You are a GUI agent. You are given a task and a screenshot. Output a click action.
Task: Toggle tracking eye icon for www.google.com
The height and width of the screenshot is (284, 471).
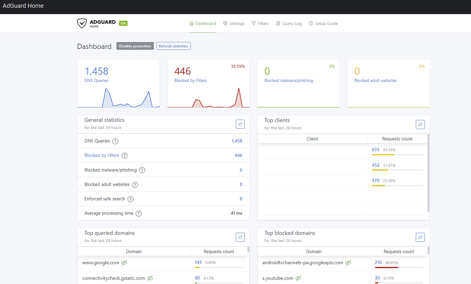pyautogui.click(x=124, y=262)
